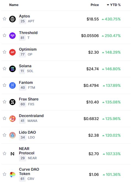The height and width of the screenshot is (184, 131).
Task: Click the rainbow Curve DAO Token logo
Action: [x=12, y=175]
